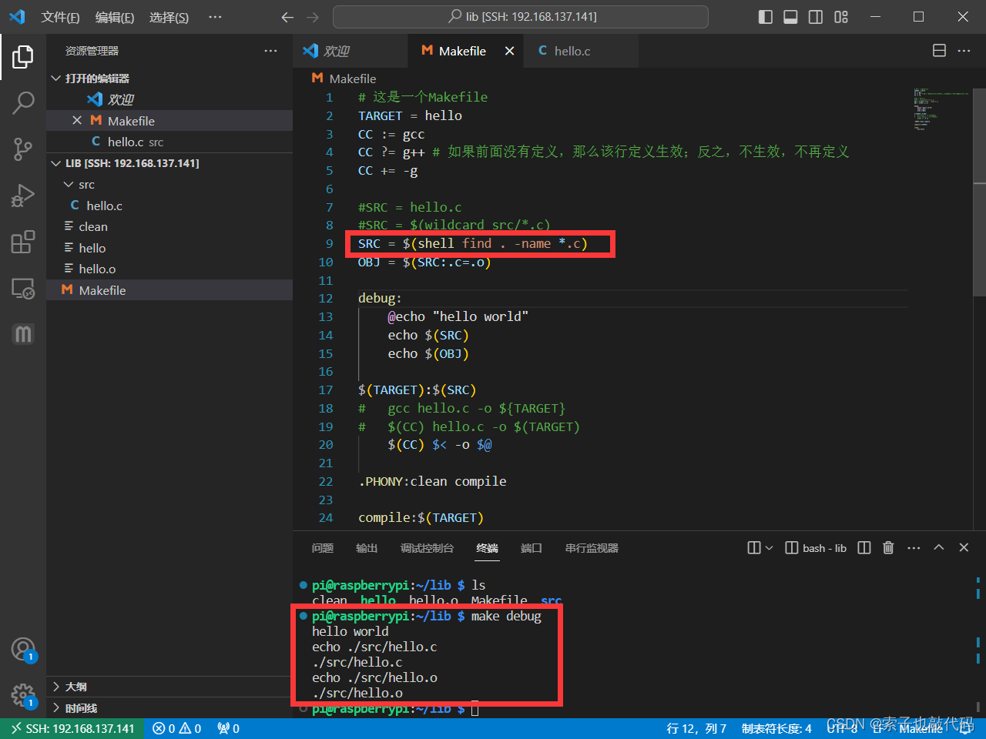986x739 pixels.
Task: Open the Explorer view in activity bar
Action: 23,56
